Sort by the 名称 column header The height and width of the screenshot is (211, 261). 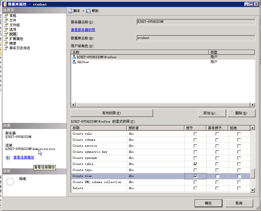pos(140,52)
